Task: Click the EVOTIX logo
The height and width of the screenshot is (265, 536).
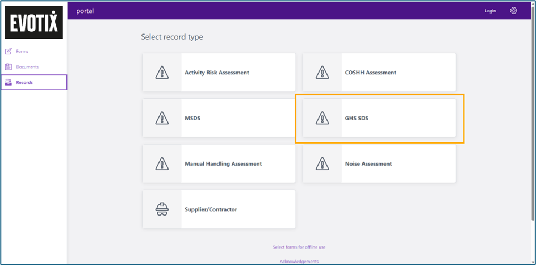Action: [x=34, y=22]
